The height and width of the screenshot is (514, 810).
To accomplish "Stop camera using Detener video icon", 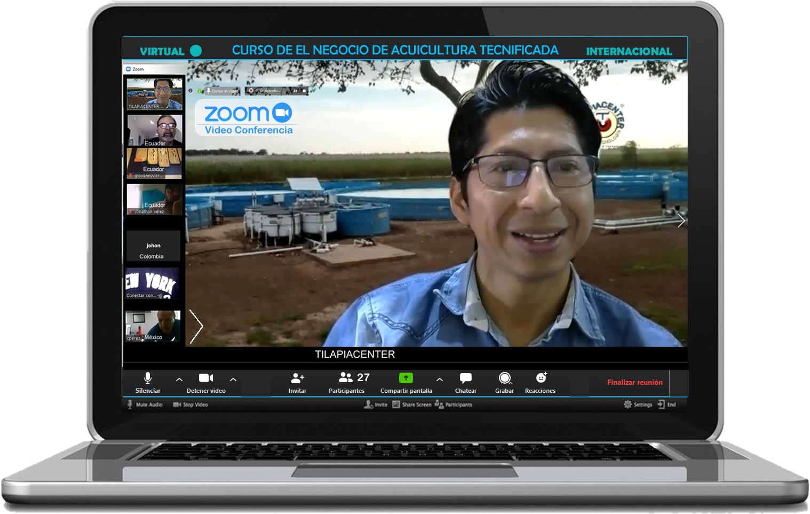I will tap(206, 378).
